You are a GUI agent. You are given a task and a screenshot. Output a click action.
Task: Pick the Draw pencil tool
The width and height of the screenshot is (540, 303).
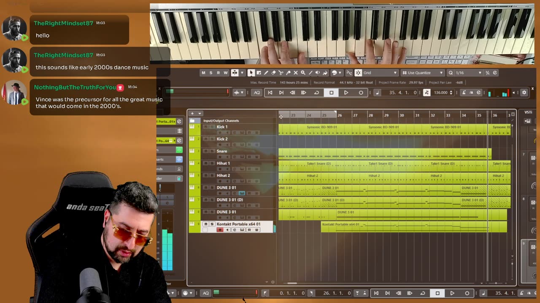pyautogui.click(x=266, y=73)
